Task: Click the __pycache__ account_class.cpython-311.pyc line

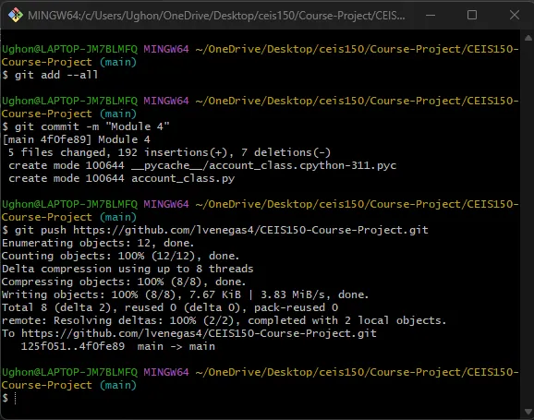Action: click(x=202, y=165)
